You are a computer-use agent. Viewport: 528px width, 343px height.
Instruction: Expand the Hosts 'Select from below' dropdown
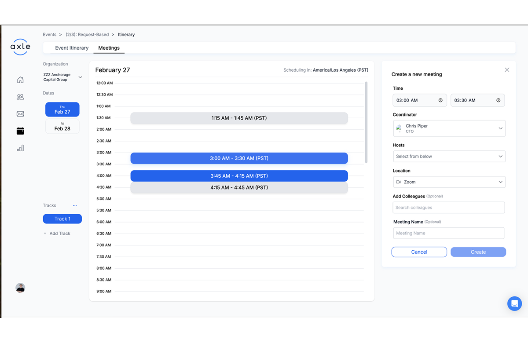pyautogui.click(x=449, y=157)
